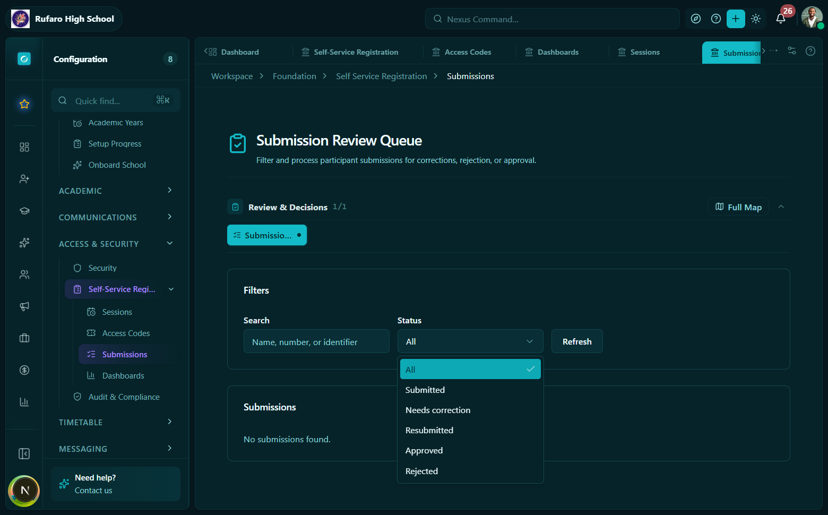Click Self Service Registration breadcrumb
Viewport: 828px width, 515px height.
382,76
